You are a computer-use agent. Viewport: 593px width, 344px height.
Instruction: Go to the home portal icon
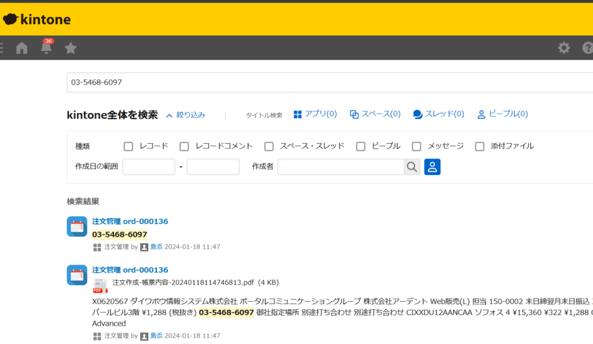pos(22,48)
